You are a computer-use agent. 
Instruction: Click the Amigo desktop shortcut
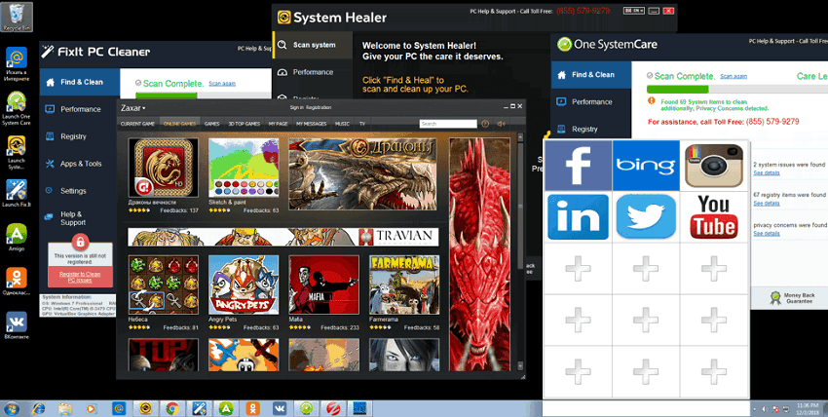click(x=17, y=235)
